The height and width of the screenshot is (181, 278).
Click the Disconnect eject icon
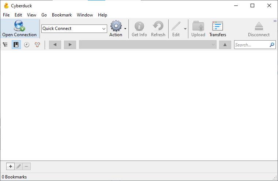coord(259,26)
